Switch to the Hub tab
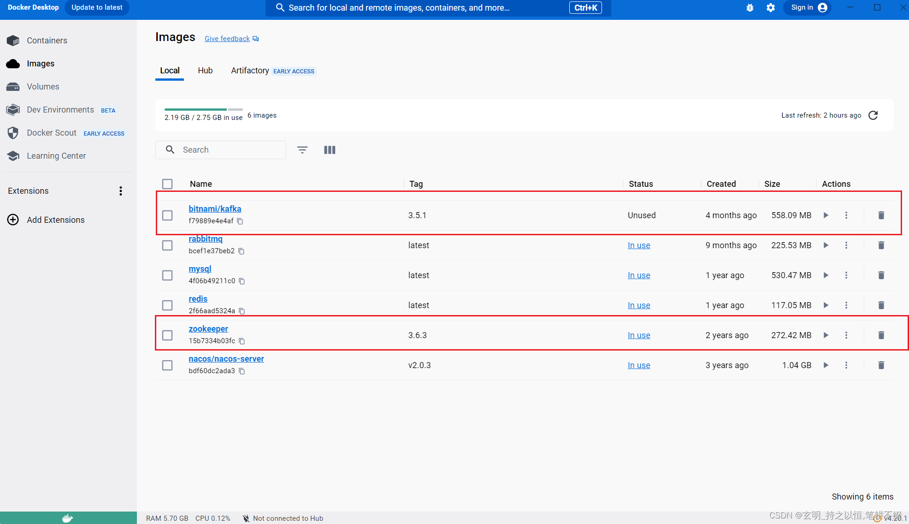The image size is (909, 524). (x=205, y=71)
